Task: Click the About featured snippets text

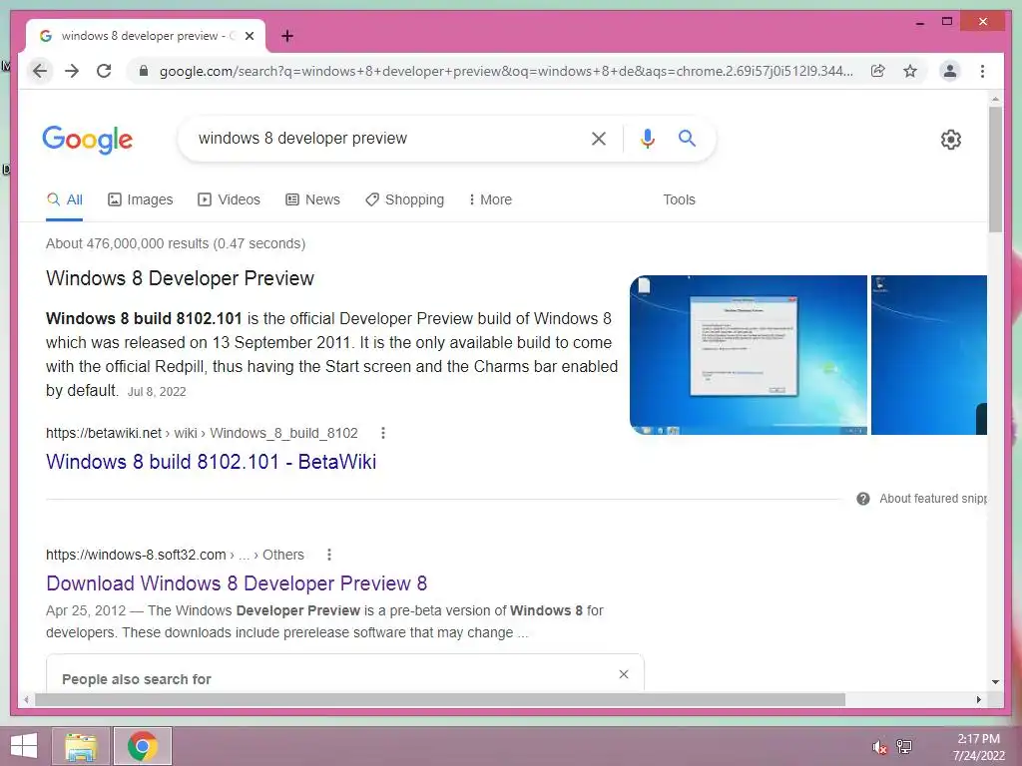Action: point(933,499)
